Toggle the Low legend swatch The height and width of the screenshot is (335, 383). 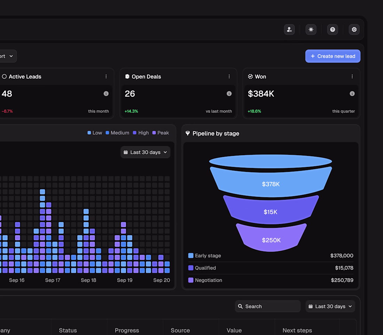pyautogui.click(x=89, y=133)
